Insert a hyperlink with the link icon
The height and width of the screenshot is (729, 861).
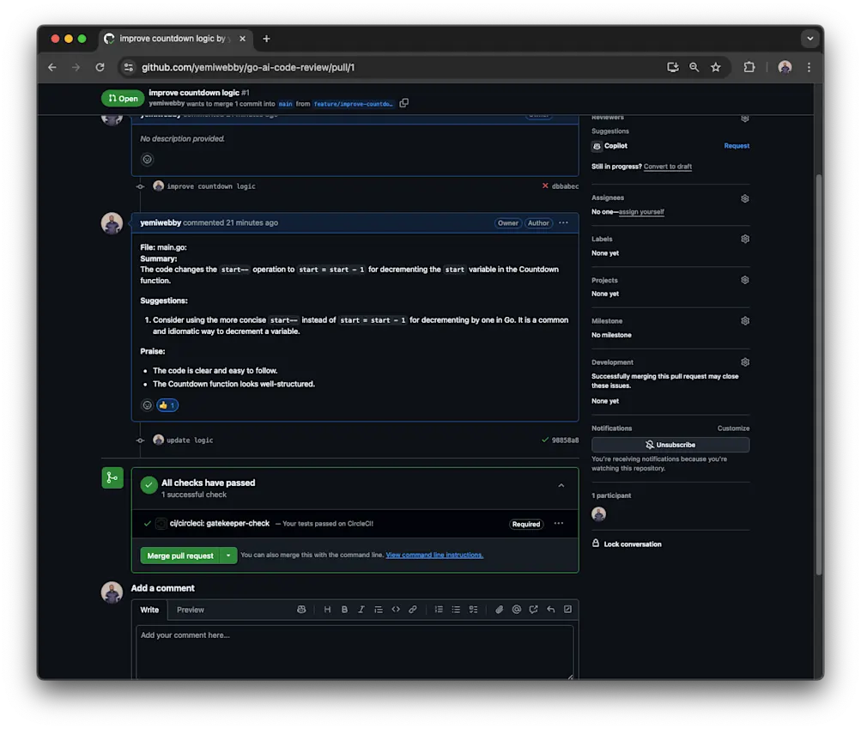pyautogui.click(x=413, y=609)
